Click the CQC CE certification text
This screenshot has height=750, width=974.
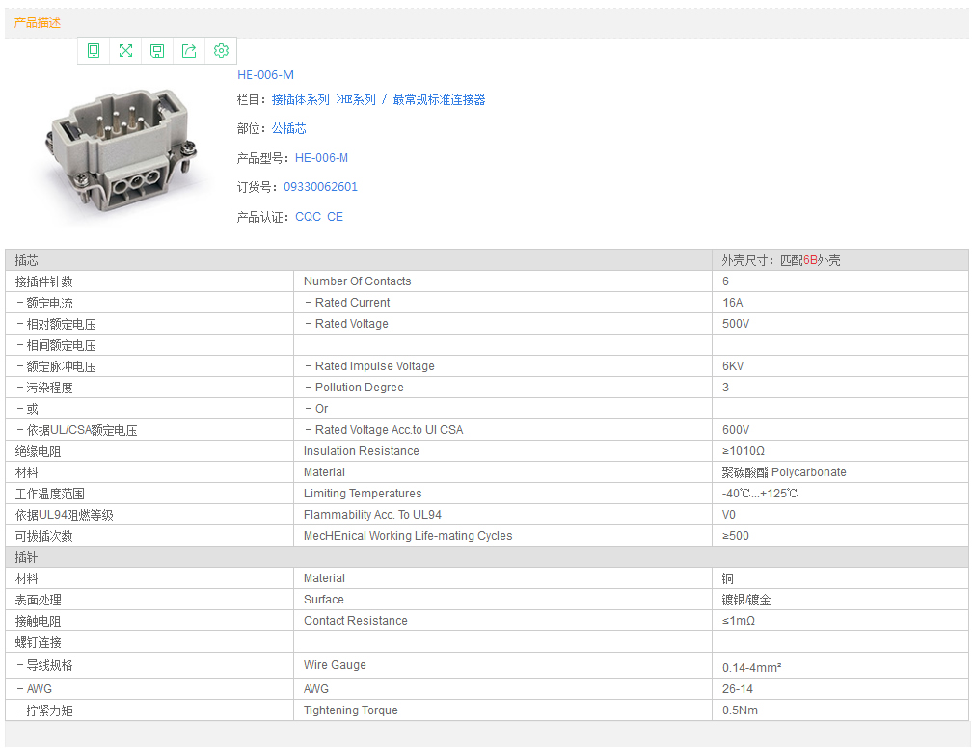319,217
